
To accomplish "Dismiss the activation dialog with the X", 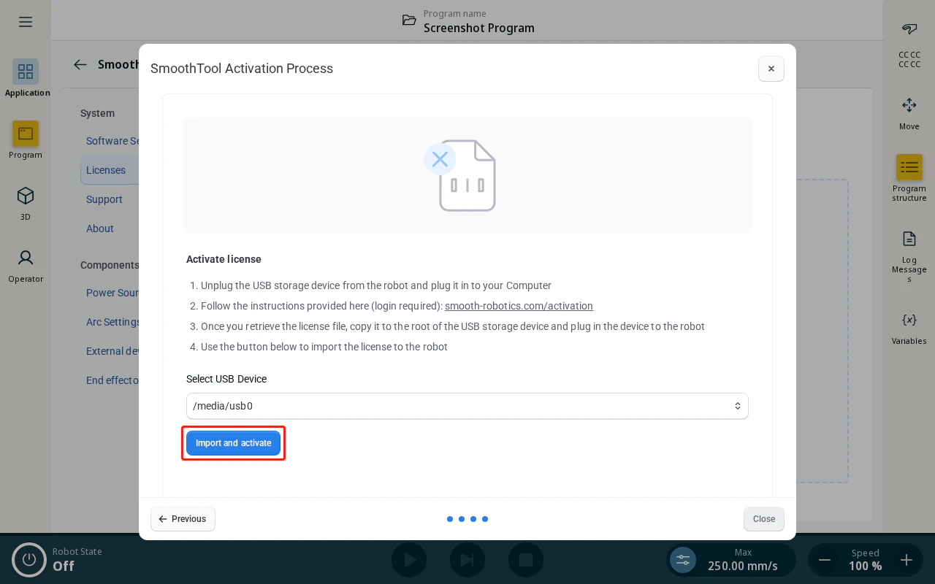I will point(771,69).
